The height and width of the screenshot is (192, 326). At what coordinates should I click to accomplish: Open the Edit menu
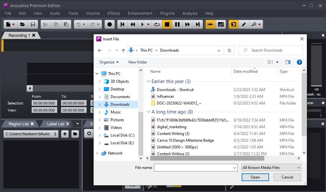point(22,13)
